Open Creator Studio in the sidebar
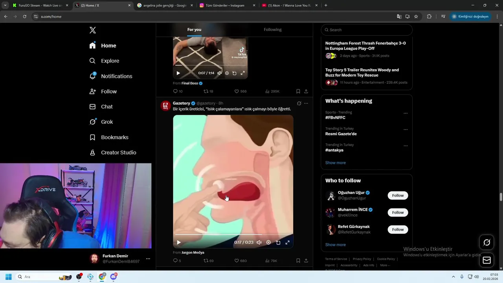 click(x=113, y=153)
